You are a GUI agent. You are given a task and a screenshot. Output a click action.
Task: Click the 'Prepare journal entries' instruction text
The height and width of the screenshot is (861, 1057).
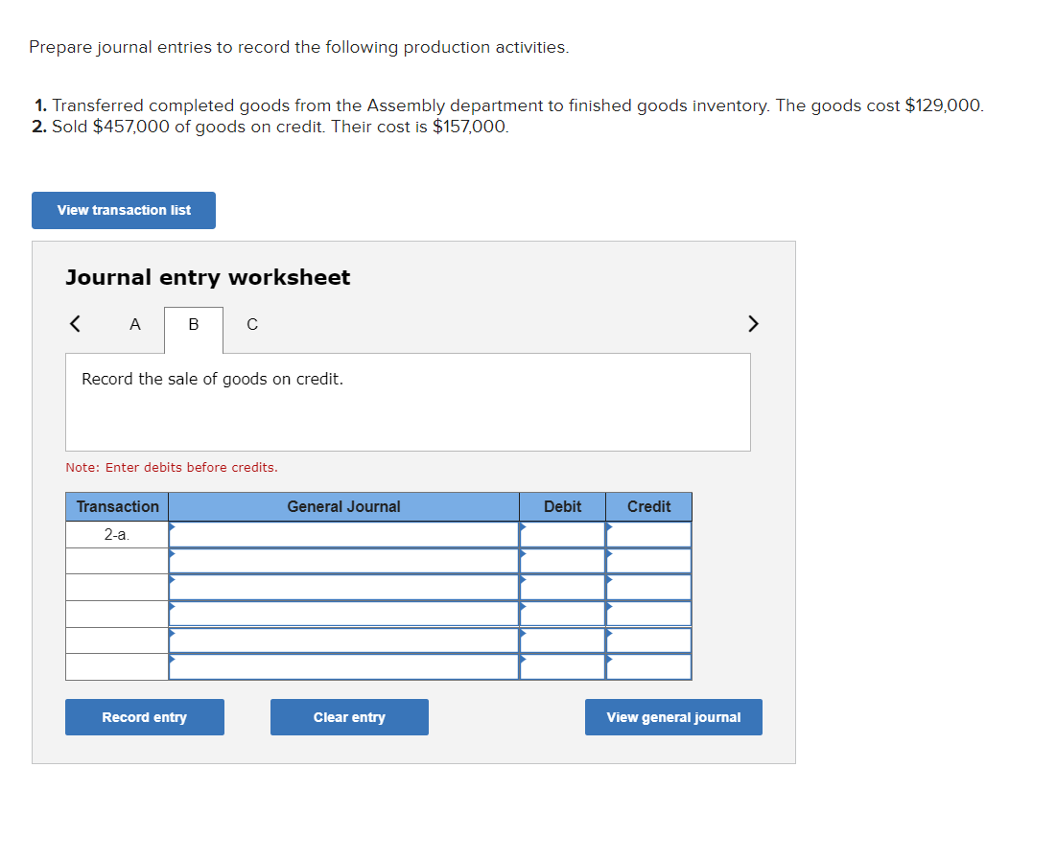click(x=298, y=47)
